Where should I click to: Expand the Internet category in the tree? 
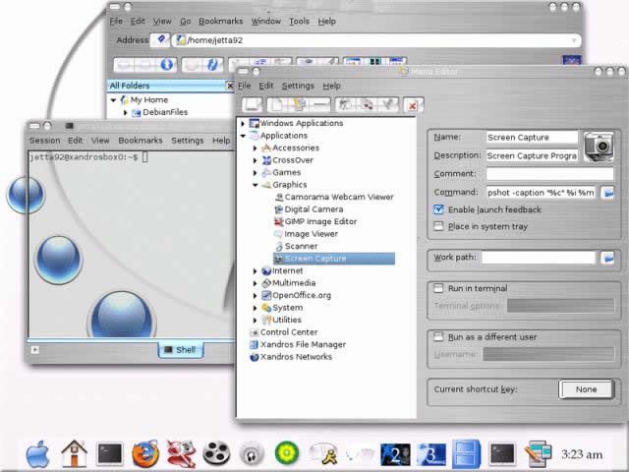(256, 271)
